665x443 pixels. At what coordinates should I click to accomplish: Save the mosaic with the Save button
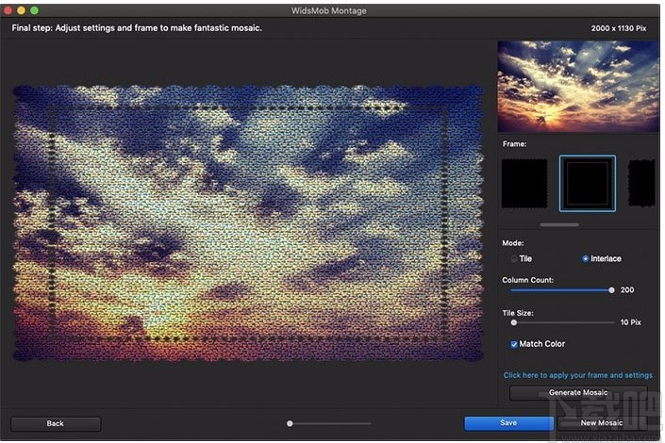(x=508, y=423)
